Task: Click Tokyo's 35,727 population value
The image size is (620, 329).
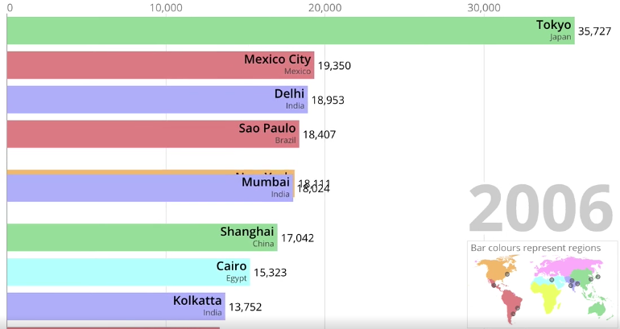Action: (x=595, y=31)
